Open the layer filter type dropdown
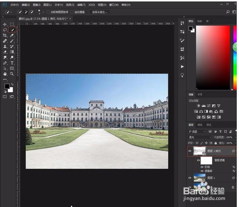Viewport: 239px width, 207px height. pyautogui.click(x=197, y=131)
